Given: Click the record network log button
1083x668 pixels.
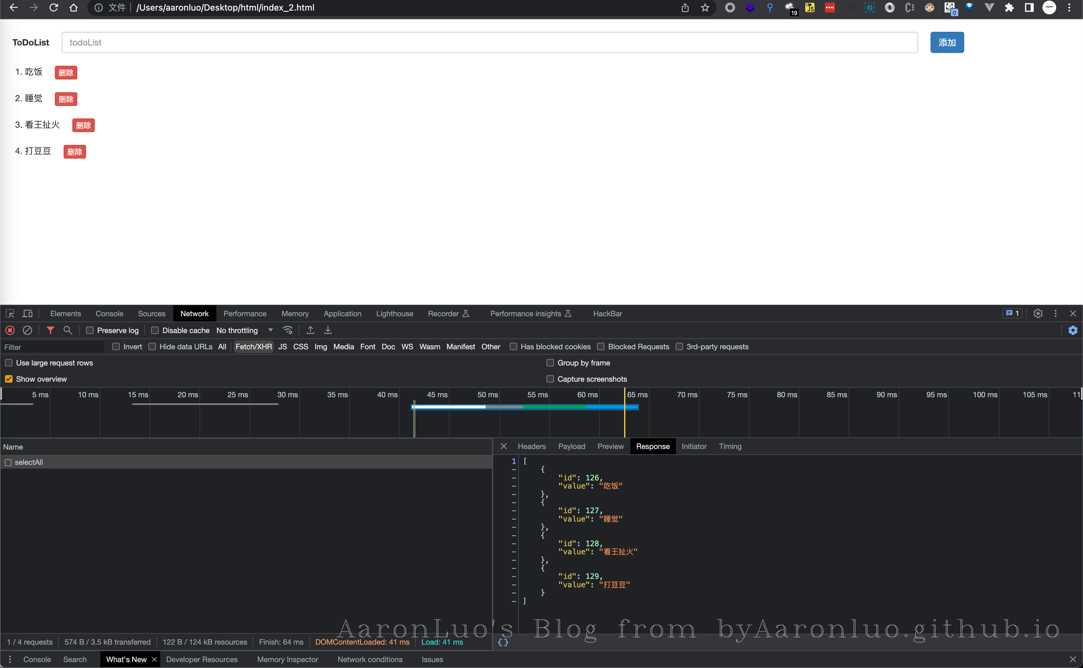Looking at the screenshot, I should [10, 330].
